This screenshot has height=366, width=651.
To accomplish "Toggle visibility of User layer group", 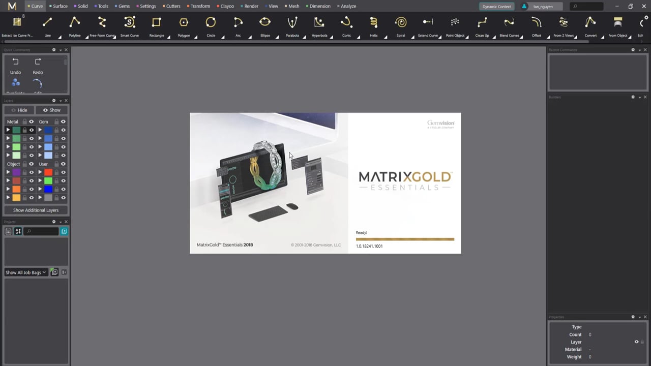I will [63, 164].
